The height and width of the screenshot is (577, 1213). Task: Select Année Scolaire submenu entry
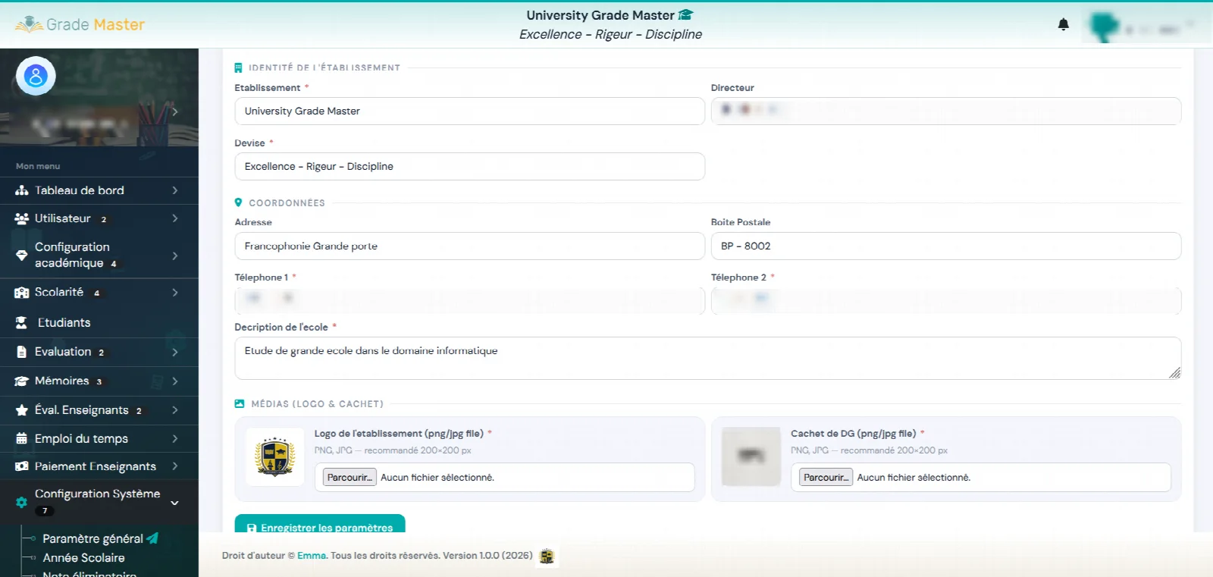point(83,558)
